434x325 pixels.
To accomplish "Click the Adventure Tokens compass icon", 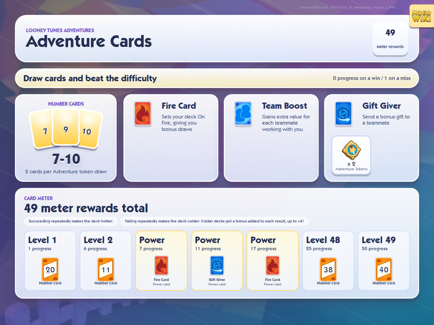I will tap(351, 150).
